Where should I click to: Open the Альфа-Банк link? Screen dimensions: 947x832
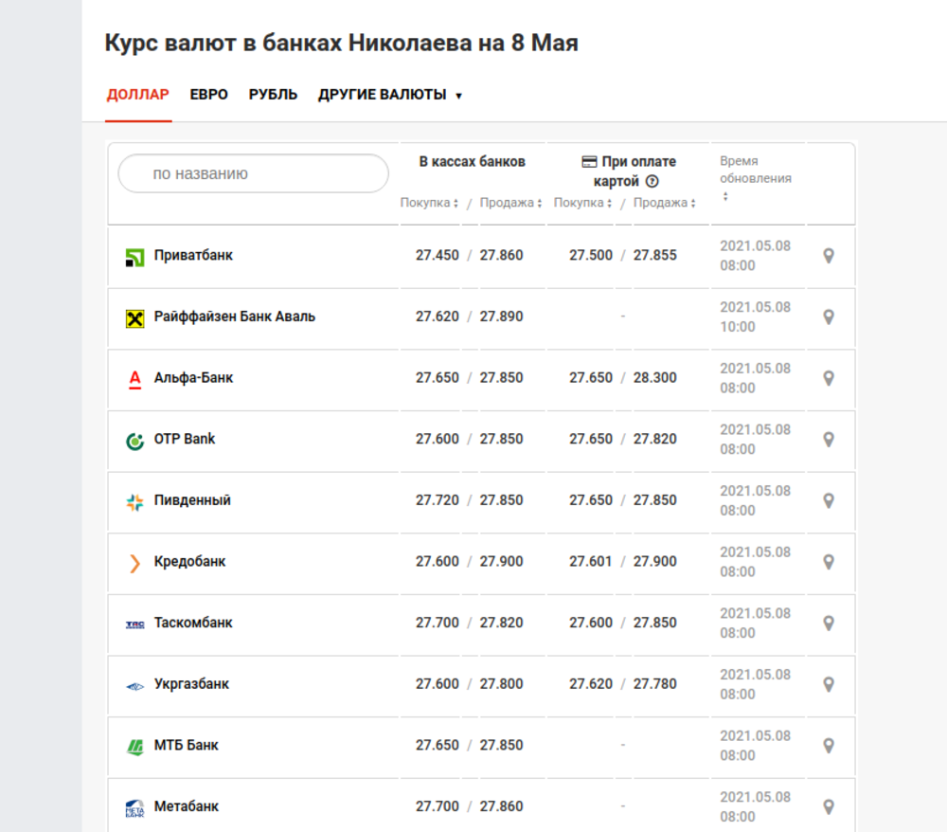[193, 378]
